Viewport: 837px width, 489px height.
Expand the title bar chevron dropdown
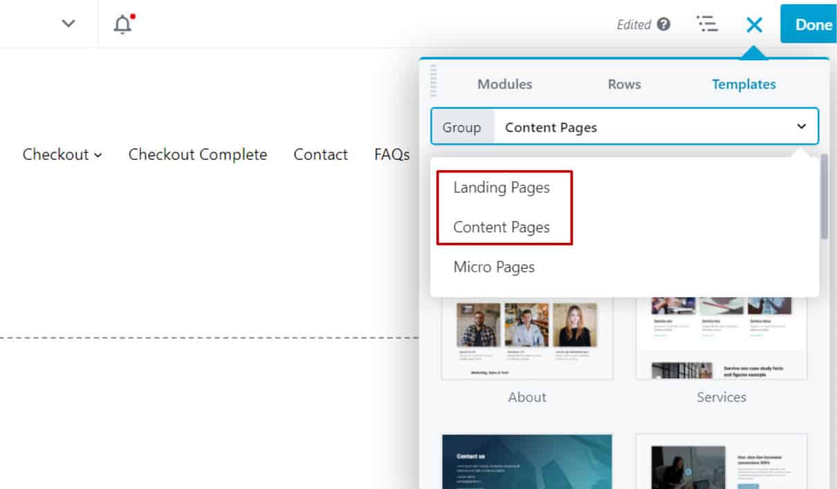tap(68, 24)
